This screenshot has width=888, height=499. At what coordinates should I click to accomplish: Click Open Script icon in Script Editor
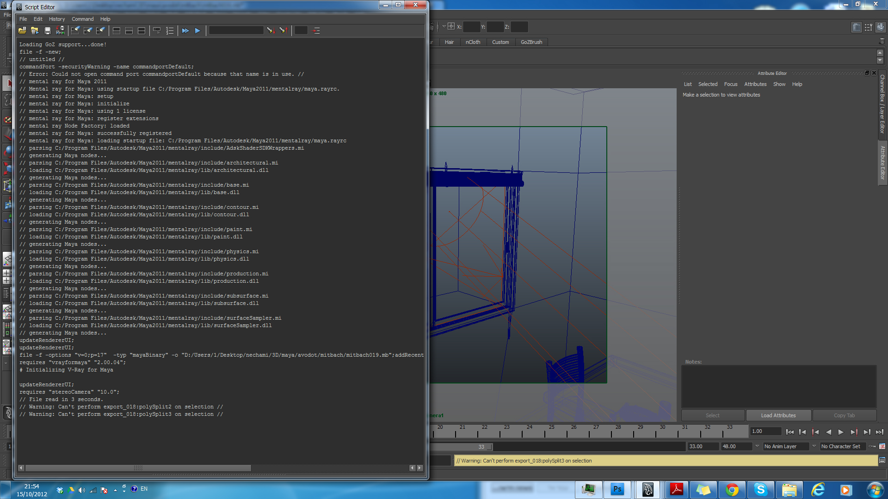[22, 30]
